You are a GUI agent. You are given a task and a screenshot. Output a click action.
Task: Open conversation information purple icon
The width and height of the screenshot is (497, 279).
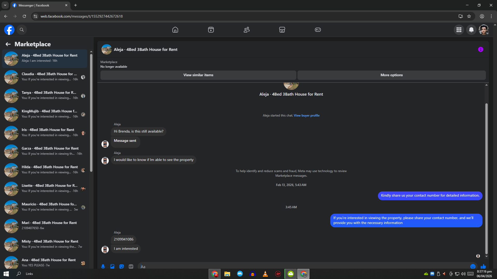click(x=481, y=49)
